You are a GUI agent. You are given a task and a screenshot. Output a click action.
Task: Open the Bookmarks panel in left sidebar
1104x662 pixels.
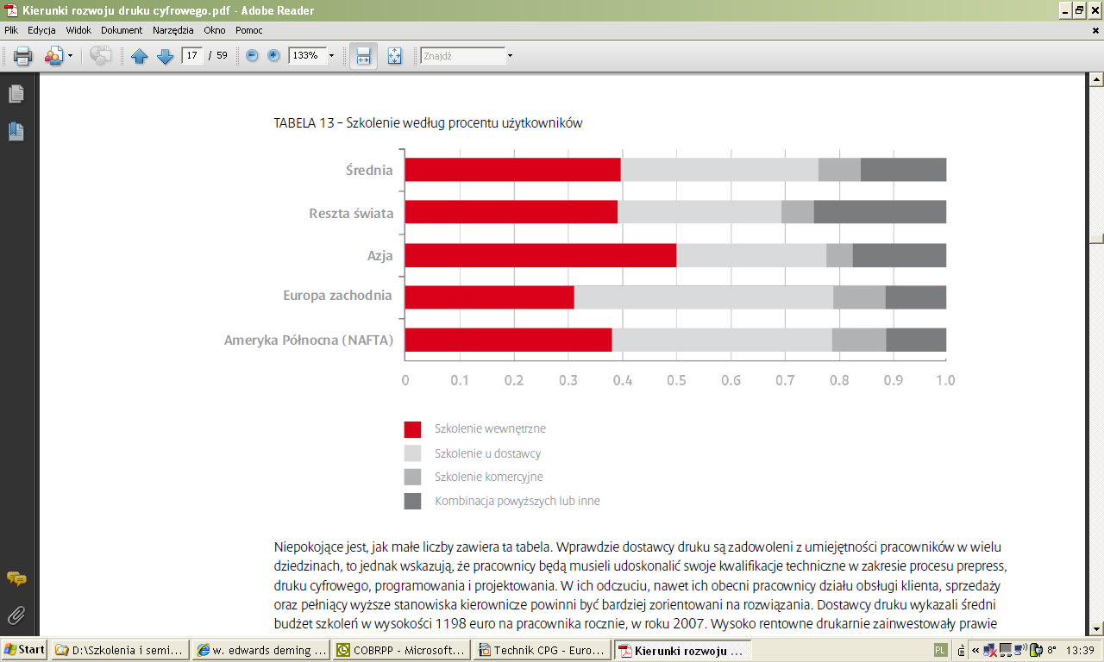(x=16, y=131)
